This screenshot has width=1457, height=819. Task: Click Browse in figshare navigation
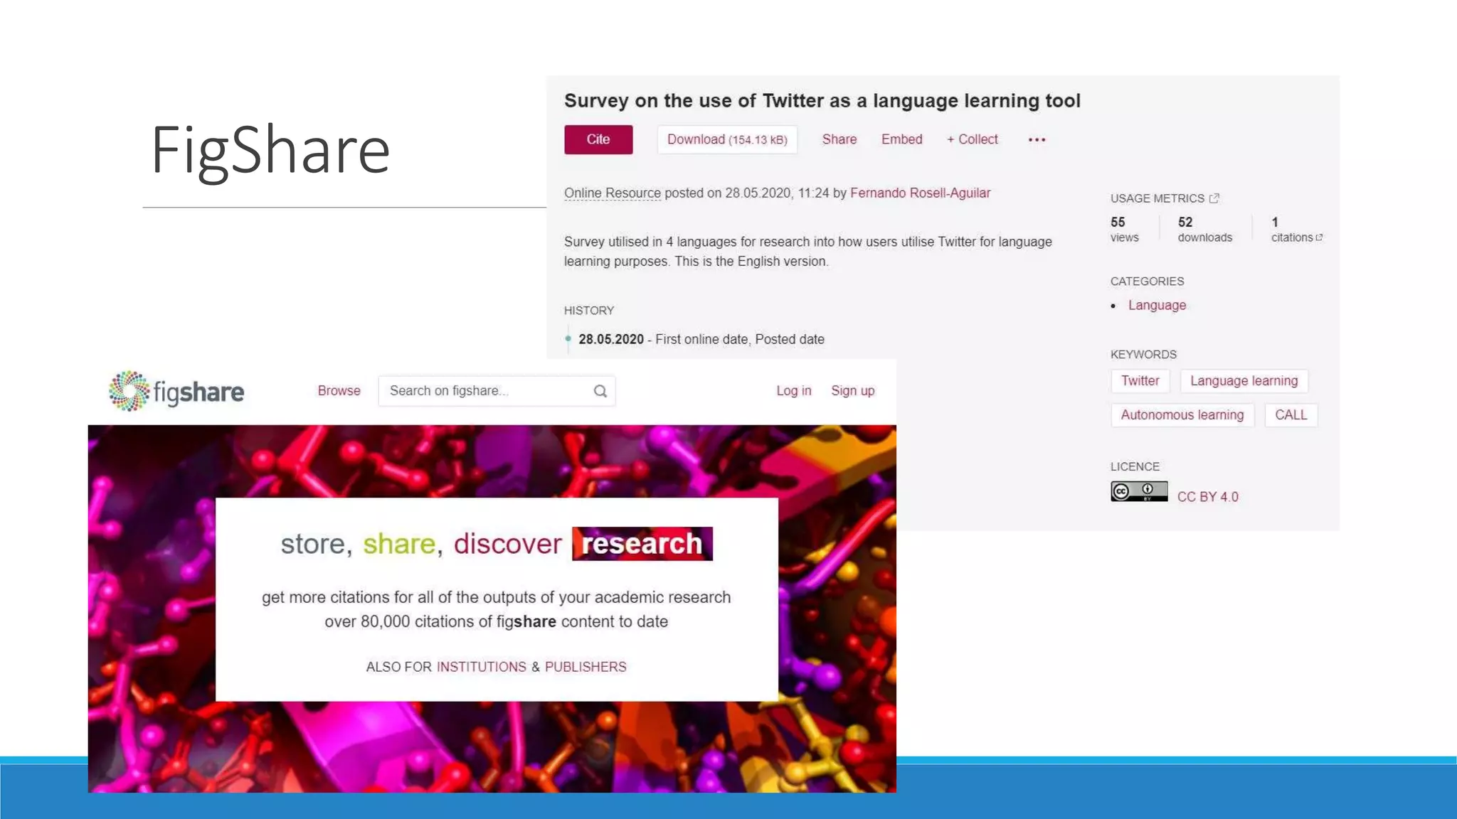pos(339,391)
